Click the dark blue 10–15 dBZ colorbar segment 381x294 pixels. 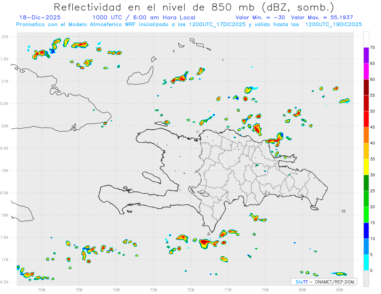point(366,231)
